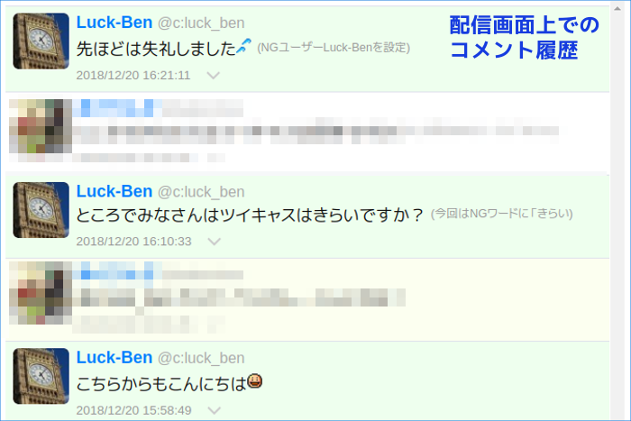
Task: Open the Luck-Ben name link on the ツイキャス comment
Action: click(114, 192)
